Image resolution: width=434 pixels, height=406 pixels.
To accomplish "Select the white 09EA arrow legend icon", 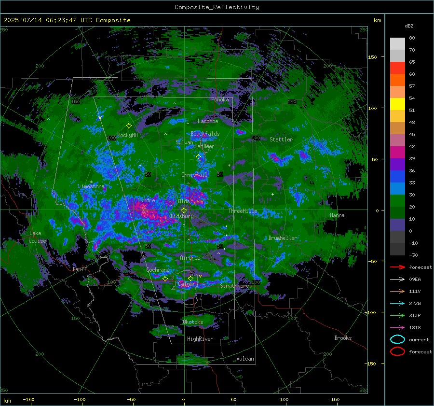I will [x=397, y=280].
